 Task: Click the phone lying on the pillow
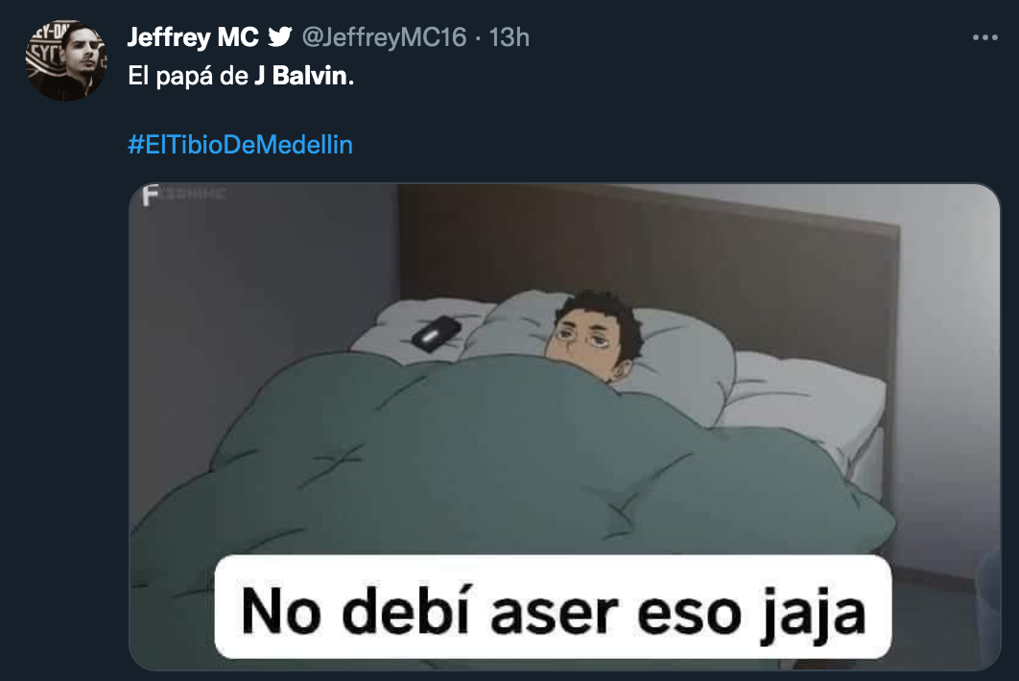436,334
